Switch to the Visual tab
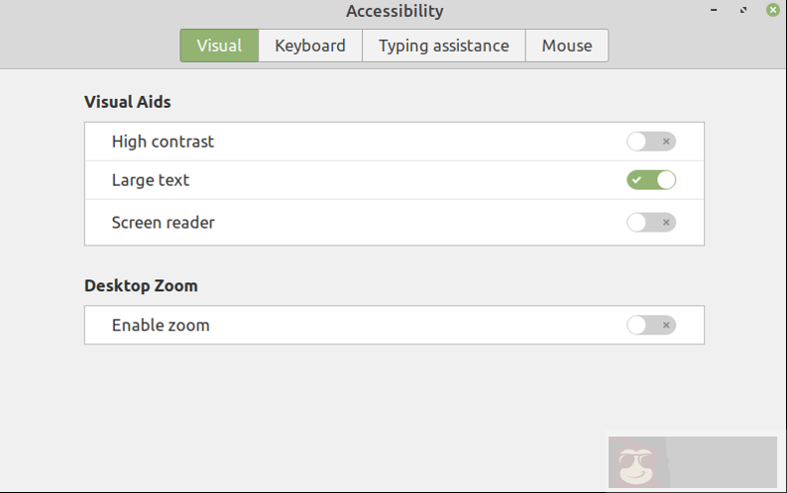The width and height of the screenshot is (787, 493). [219, 46]
